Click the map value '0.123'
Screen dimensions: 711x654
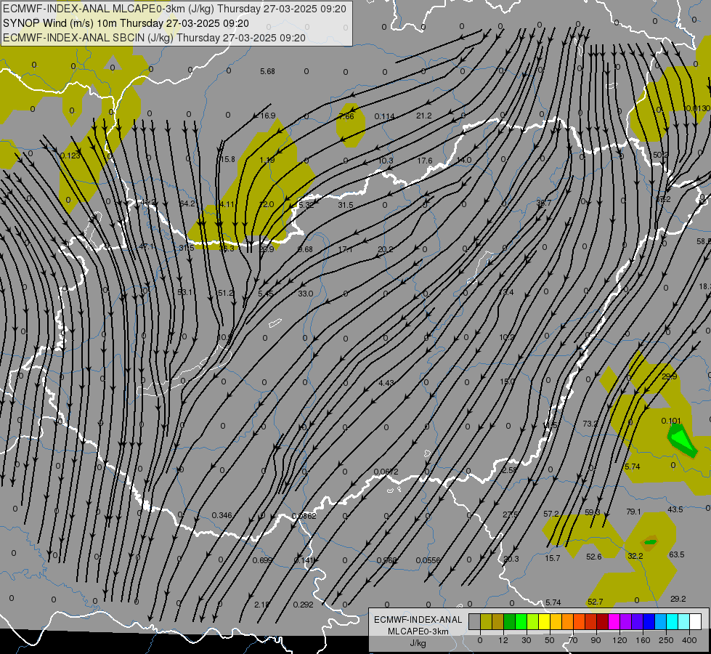pos(70,156)
